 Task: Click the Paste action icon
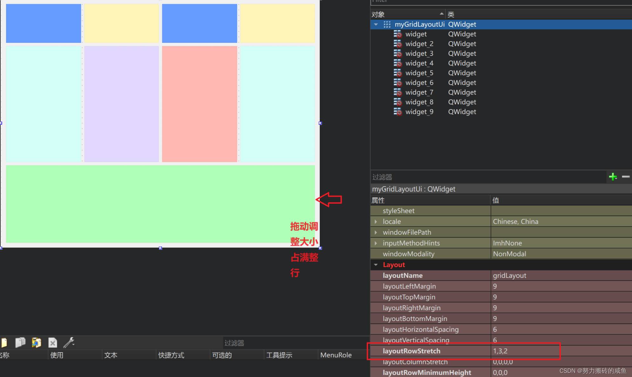coord(36,343)
